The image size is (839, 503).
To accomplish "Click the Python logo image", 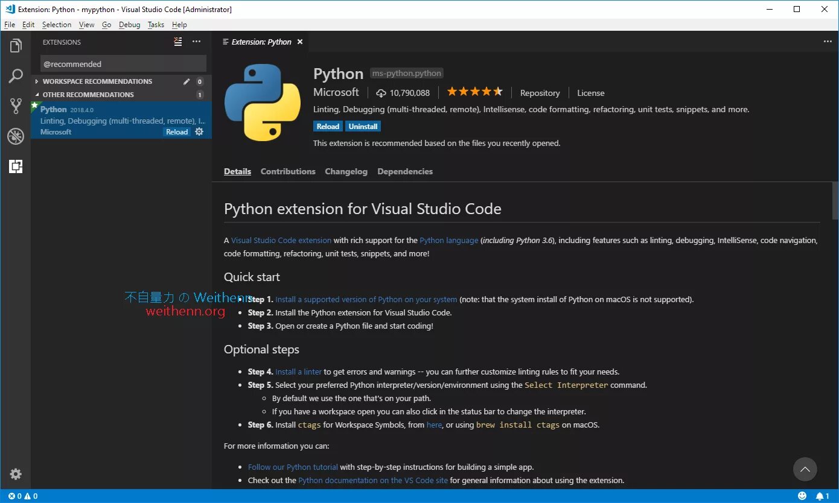I will (263, 103).
